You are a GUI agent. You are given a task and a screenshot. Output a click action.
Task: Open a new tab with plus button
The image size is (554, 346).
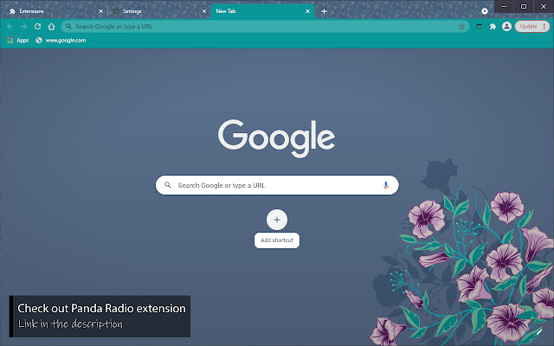324,11
